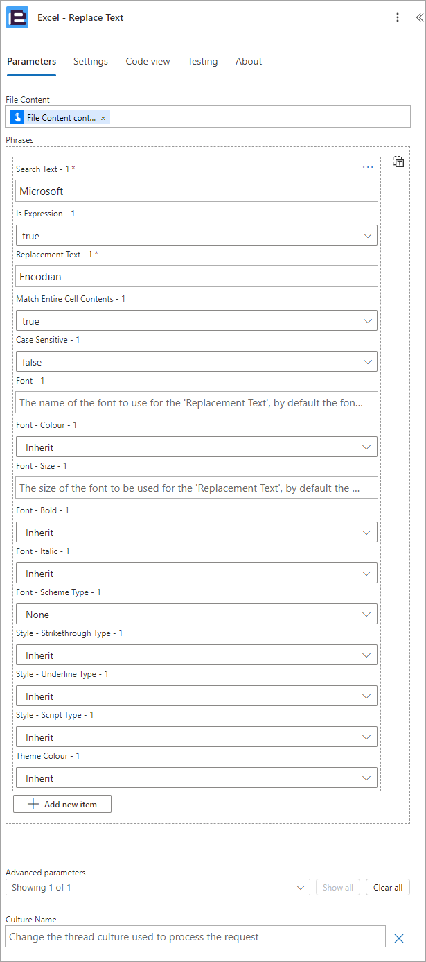Open the Advanced parameters Showing 1 of 1 dropdown
This screenshot has width=426, height=962.
[157, 887]
